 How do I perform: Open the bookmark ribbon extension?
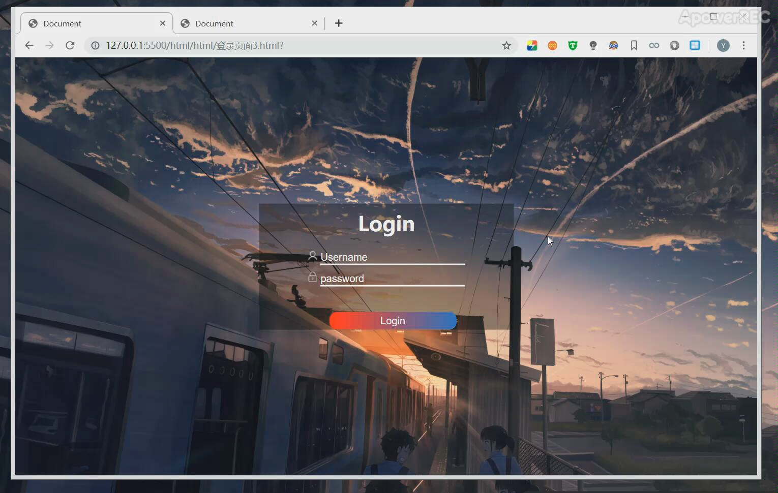coord(634,46)
